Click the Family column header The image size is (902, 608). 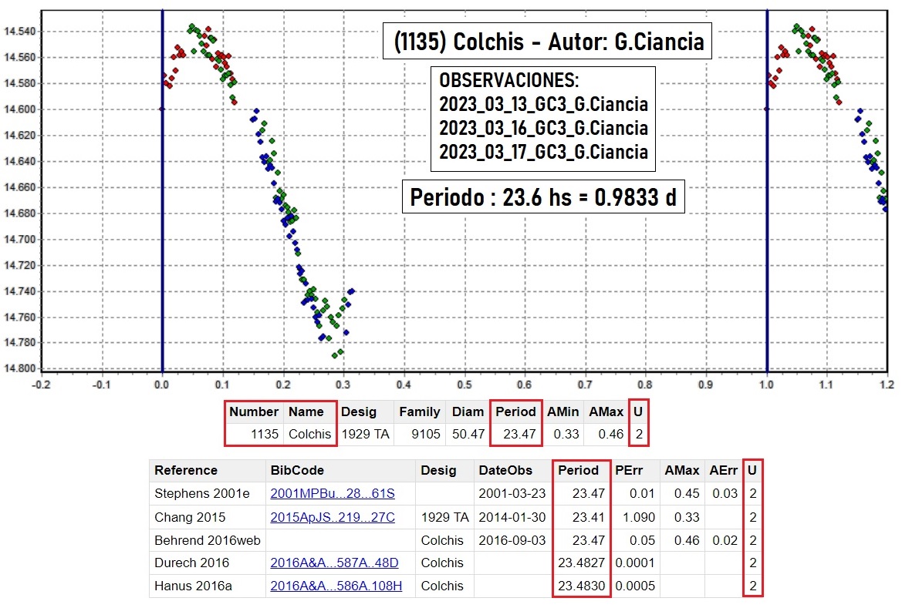coord(419,411)
